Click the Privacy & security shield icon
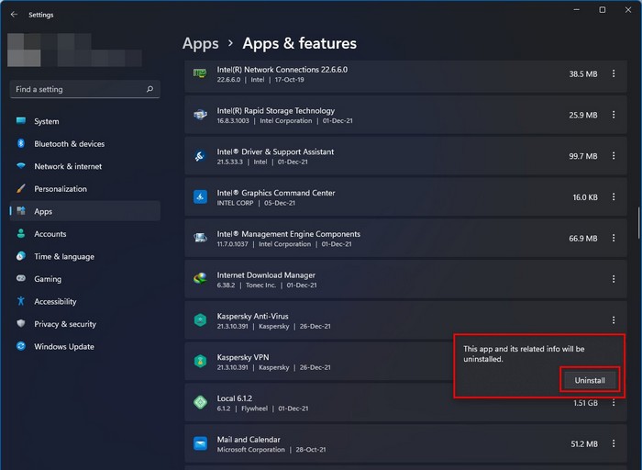642x470 pixels. (20, 324)
